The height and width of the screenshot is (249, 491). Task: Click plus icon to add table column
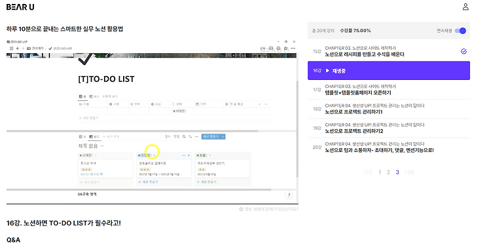click(x=259, y=104)
